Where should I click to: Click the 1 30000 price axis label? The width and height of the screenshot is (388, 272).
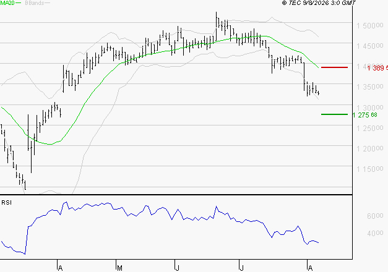point(369,108)
